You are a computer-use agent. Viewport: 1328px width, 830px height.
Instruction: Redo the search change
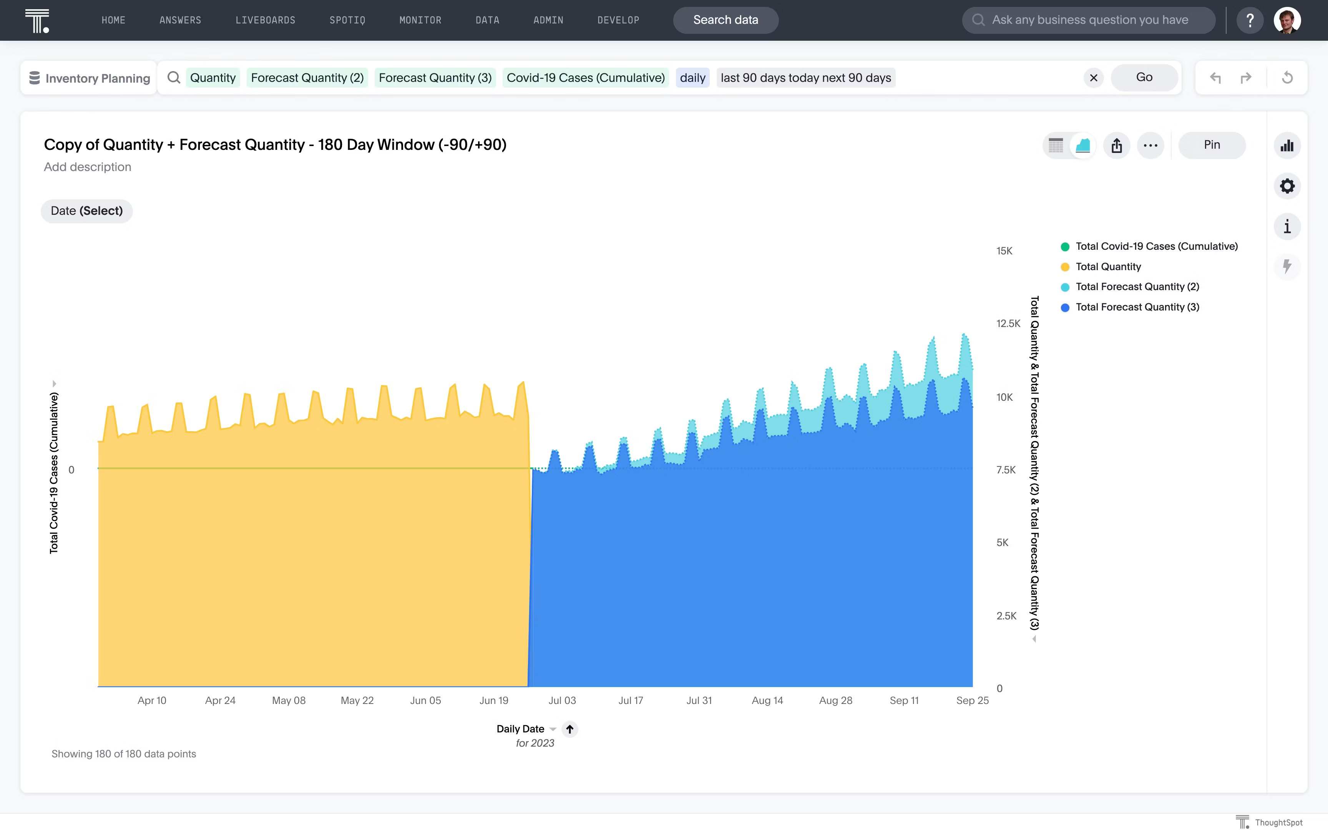point(1246,78)
